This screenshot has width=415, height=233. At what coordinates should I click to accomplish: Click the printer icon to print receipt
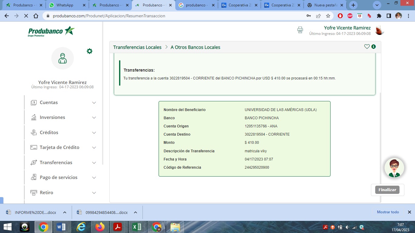pos(300,30)
